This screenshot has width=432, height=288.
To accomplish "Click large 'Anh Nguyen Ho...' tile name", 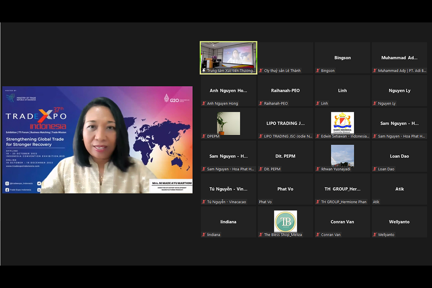I will click(x=228, y=90).
